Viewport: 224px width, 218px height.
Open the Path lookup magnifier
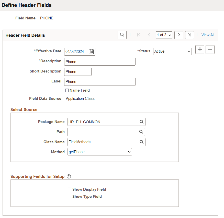click(x=142, y=132)
